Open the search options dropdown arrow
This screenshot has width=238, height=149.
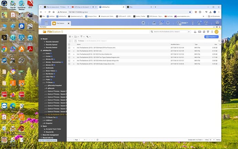(189, 32)
